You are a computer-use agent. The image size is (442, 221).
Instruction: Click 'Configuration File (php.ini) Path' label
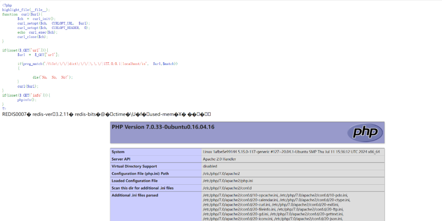(140, 174)
